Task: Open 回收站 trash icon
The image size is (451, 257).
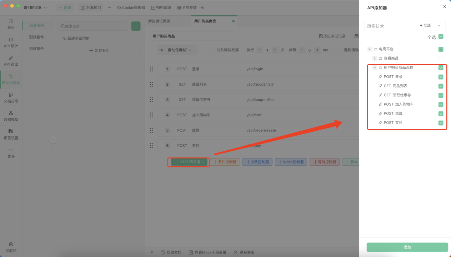Action: pos(11,247)
